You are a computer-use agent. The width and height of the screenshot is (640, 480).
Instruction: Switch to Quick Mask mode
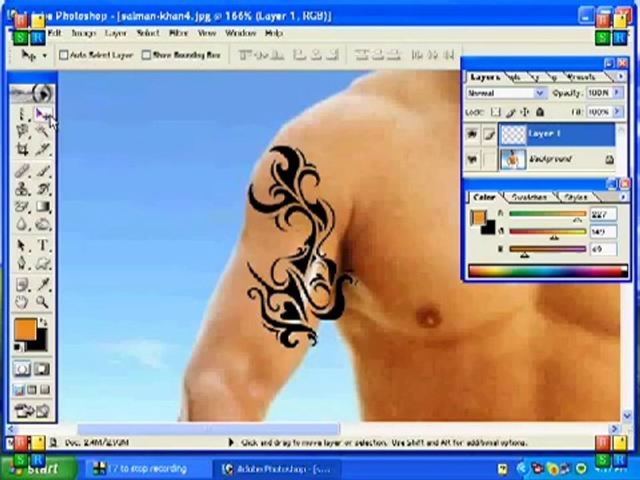coord(42,369)
